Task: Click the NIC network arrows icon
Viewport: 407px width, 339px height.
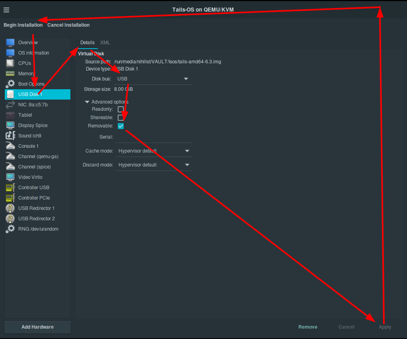Action: [10, 105]
